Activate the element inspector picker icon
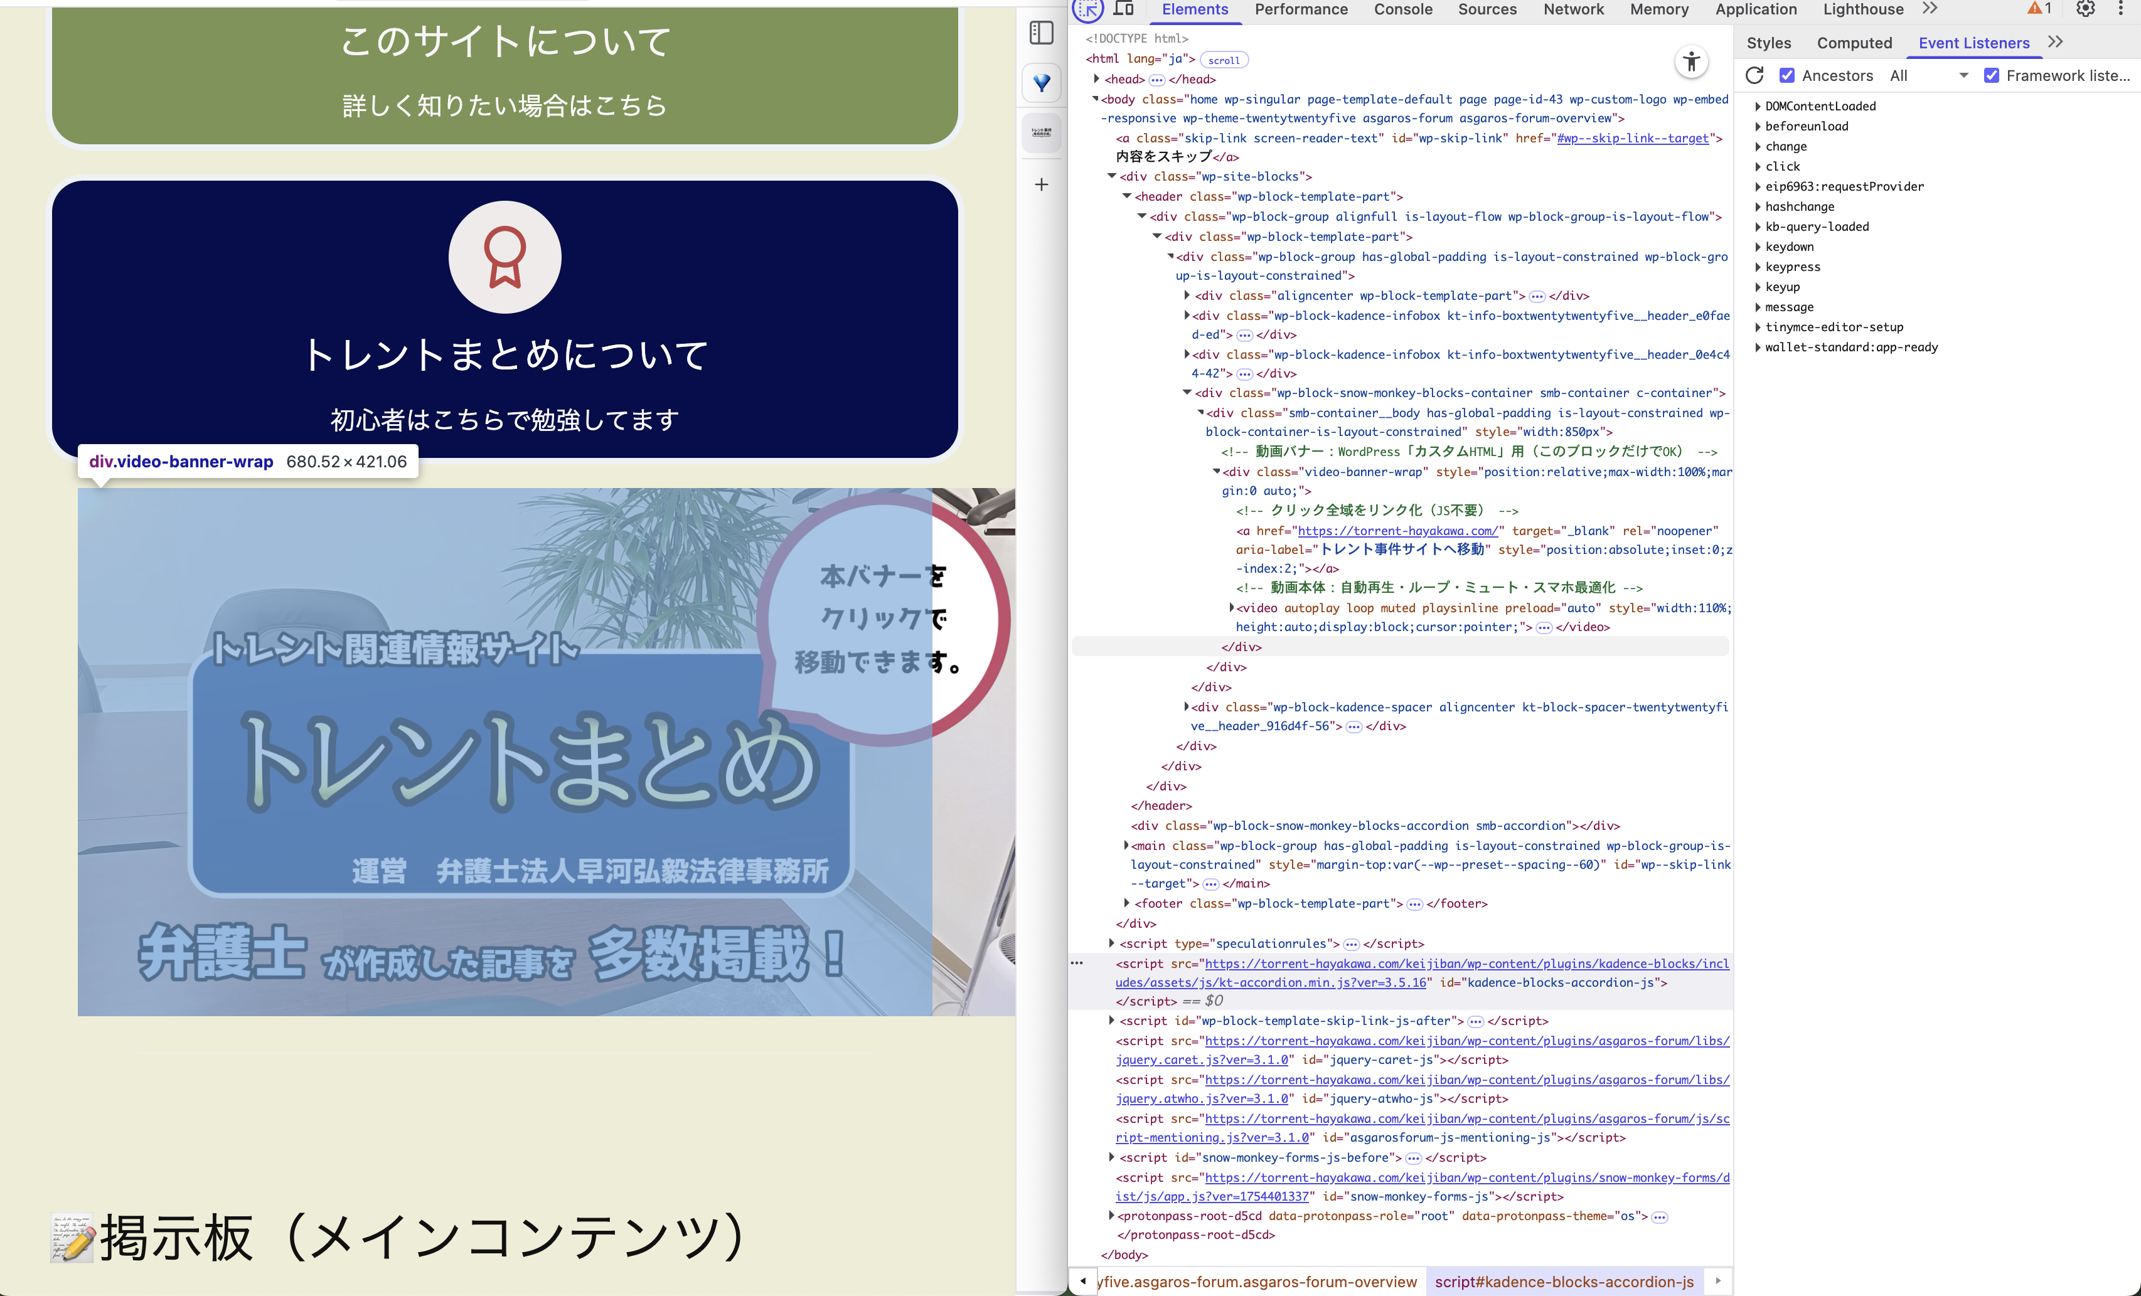This screenshot has height=1296, width=2141. click(1087, 9)
